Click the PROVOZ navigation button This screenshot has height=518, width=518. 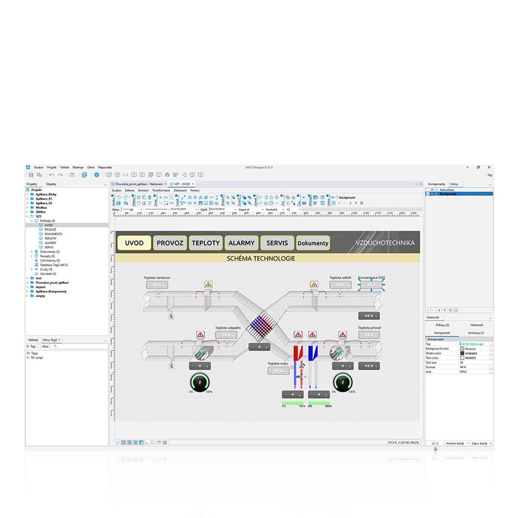point(169,243)
